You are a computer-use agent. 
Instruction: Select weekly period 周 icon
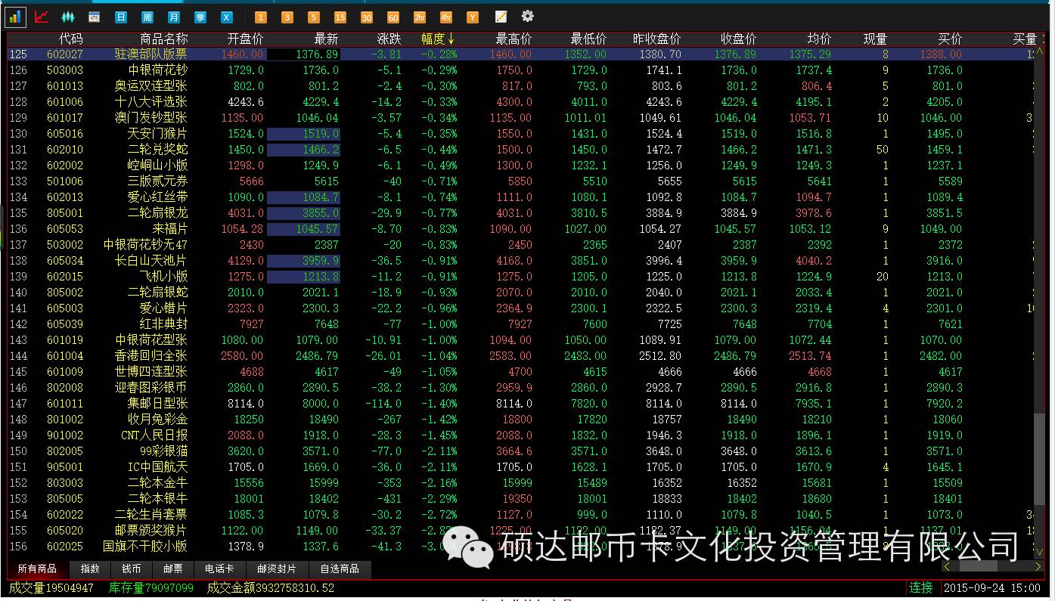147,17
